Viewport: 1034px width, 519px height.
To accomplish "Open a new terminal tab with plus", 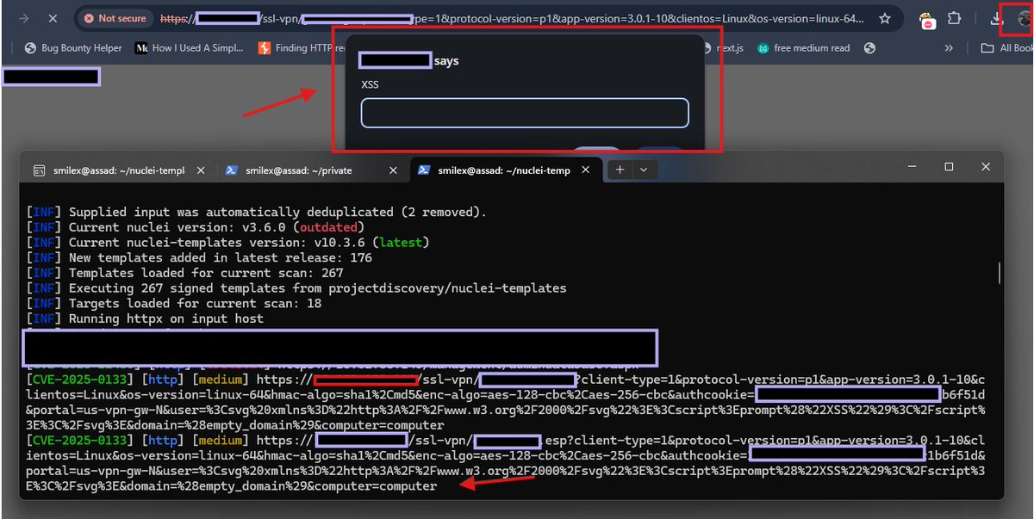I will coord(620,170).
